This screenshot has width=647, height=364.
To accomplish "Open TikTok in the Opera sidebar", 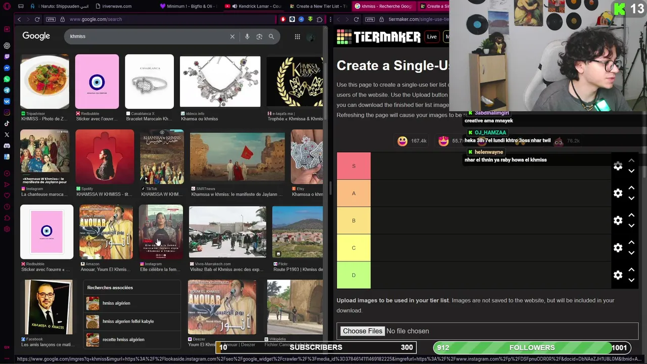I will pos(7,123).
